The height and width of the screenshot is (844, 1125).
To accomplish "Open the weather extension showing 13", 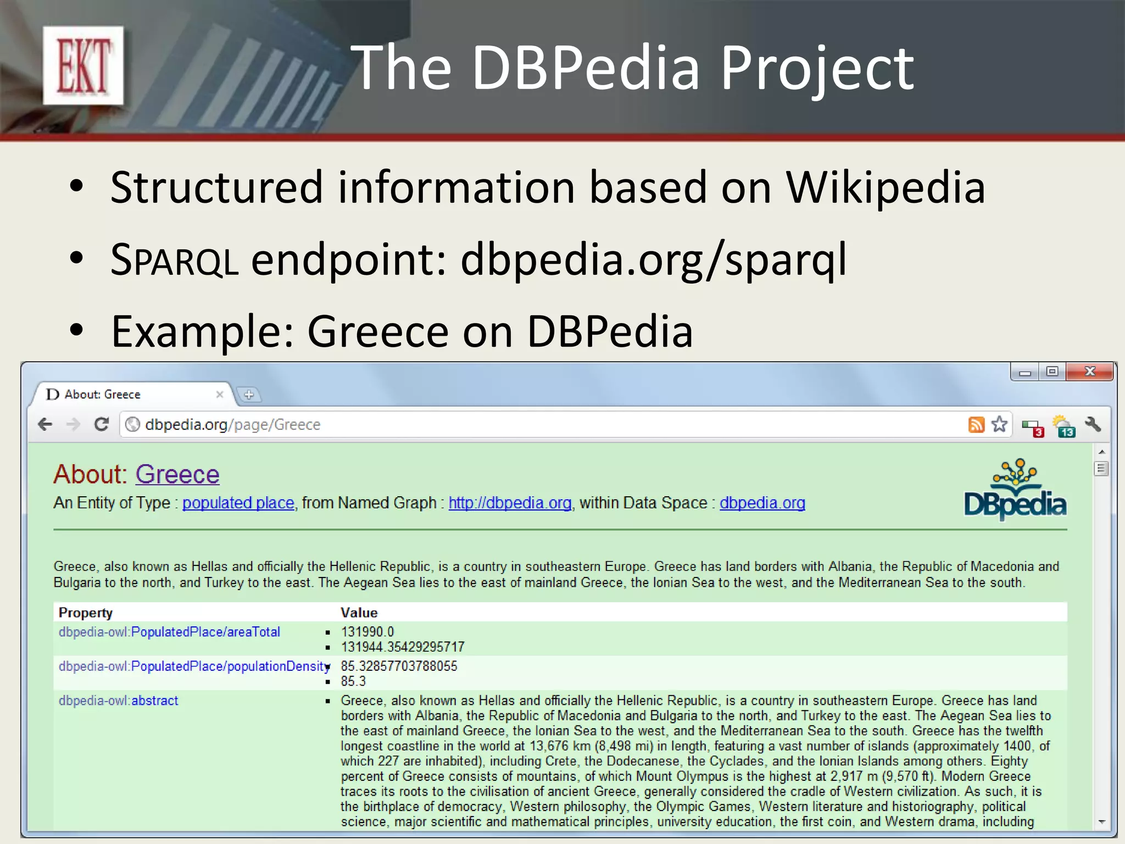I will pyautogui.click(x=1063, y=426).
